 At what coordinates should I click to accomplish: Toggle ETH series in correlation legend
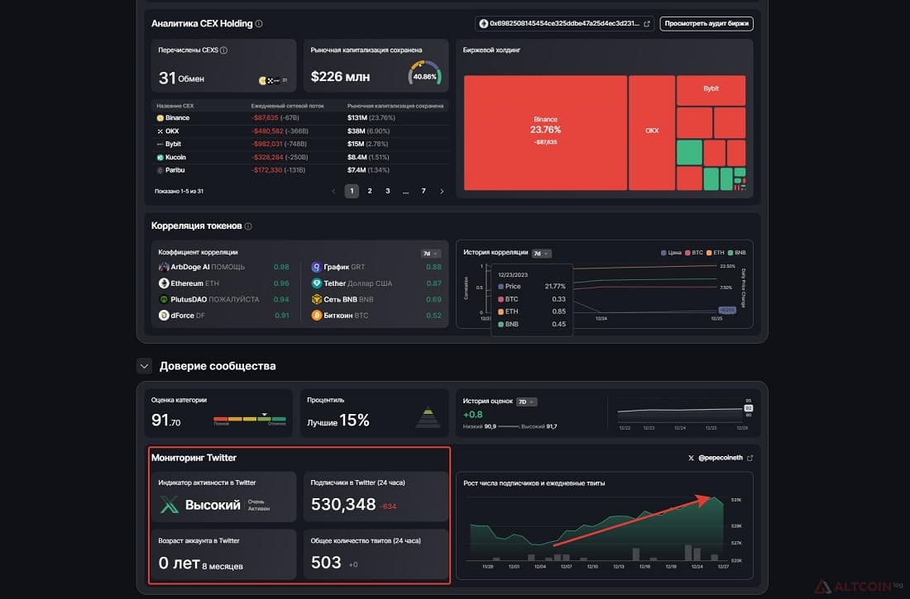pos(716,253)
